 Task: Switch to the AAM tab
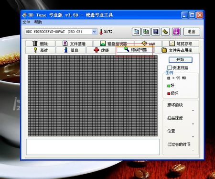pyautogui.click(x=148, y=43)
